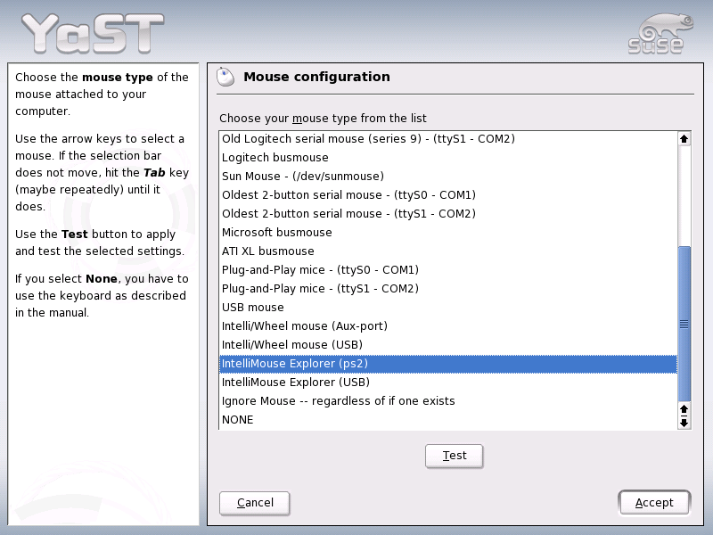Select ATI XL busmouse
This screenshot has height=535, width=713.
pos(448,251)
